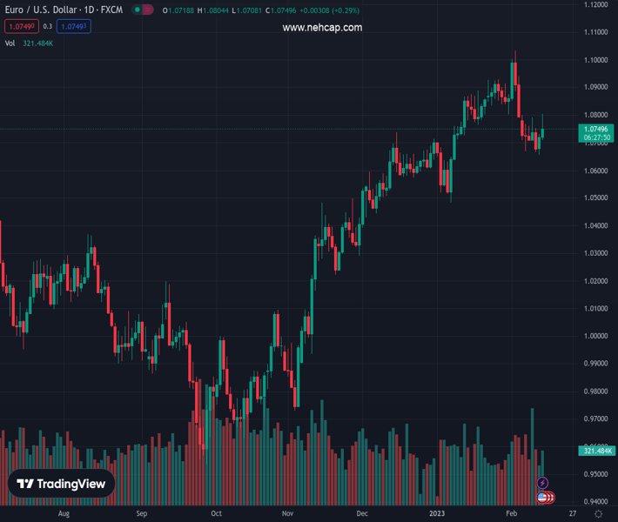Click the Oct label on time axis
Screen dimensions: 618x522
tap(216, 514)
